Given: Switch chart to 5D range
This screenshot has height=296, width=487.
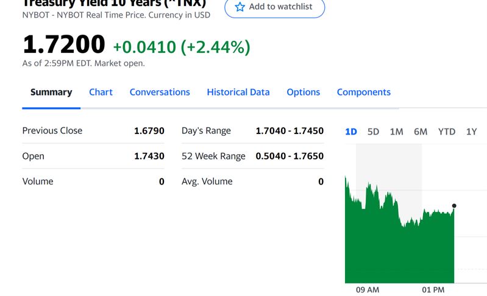Looking at the screenshot, I should point(373,132).
